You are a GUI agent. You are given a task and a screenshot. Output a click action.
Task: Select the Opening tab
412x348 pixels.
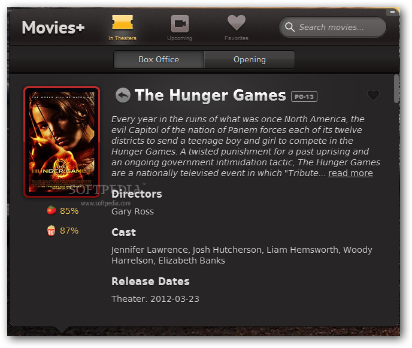point(250,60)
